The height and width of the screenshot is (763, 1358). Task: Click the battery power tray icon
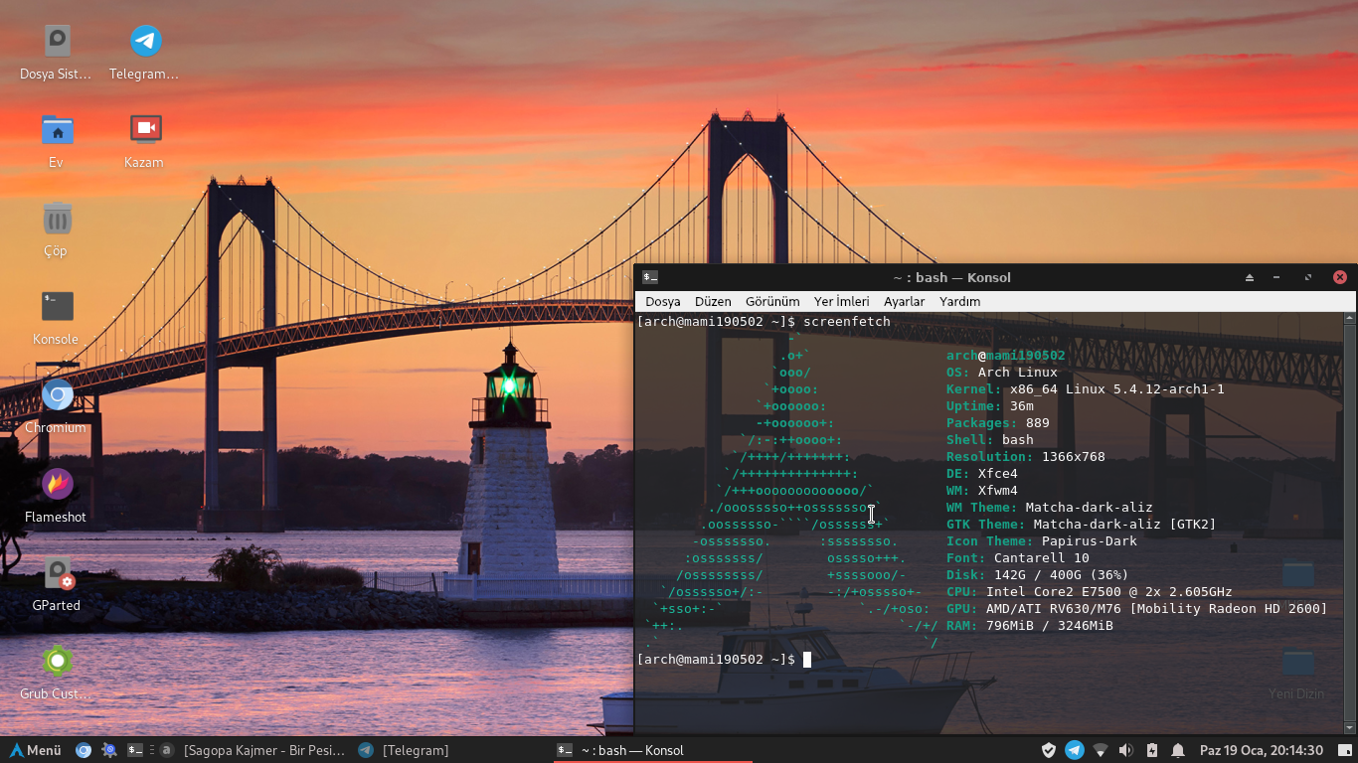click(x=1151, y=750)
